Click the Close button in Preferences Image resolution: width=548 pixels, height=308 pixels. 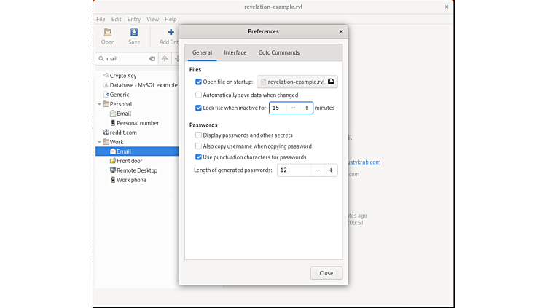(326, 273)
